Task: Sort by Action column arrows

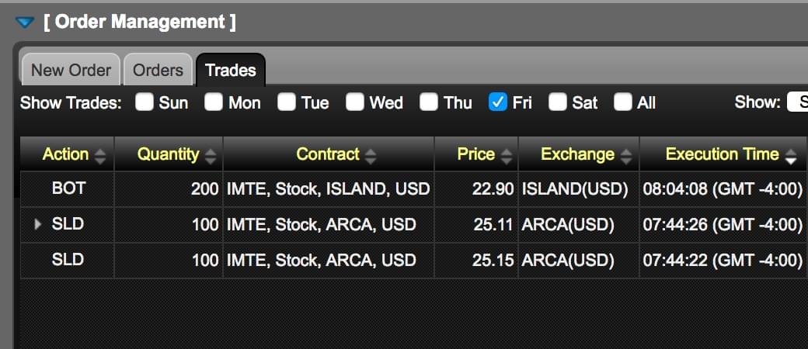Action: [99, 156]
